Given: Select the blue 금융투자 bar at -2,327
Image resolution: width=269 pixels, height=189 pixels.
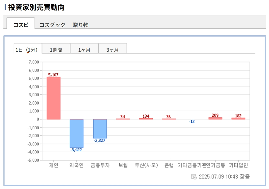Looking at the screenshot, I should (x=100, y=129).
